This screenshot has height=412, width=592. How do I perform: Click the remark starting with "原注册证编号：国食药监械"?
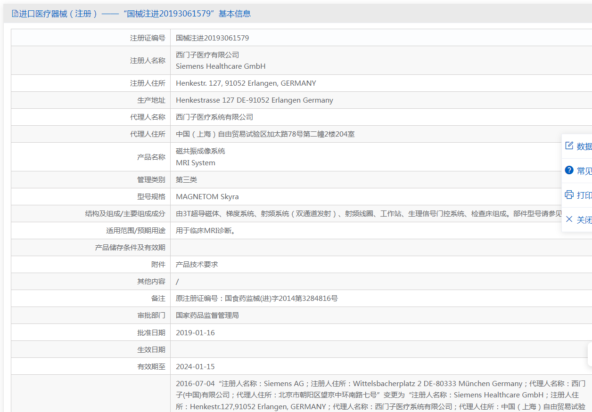(x=257, y=298)
